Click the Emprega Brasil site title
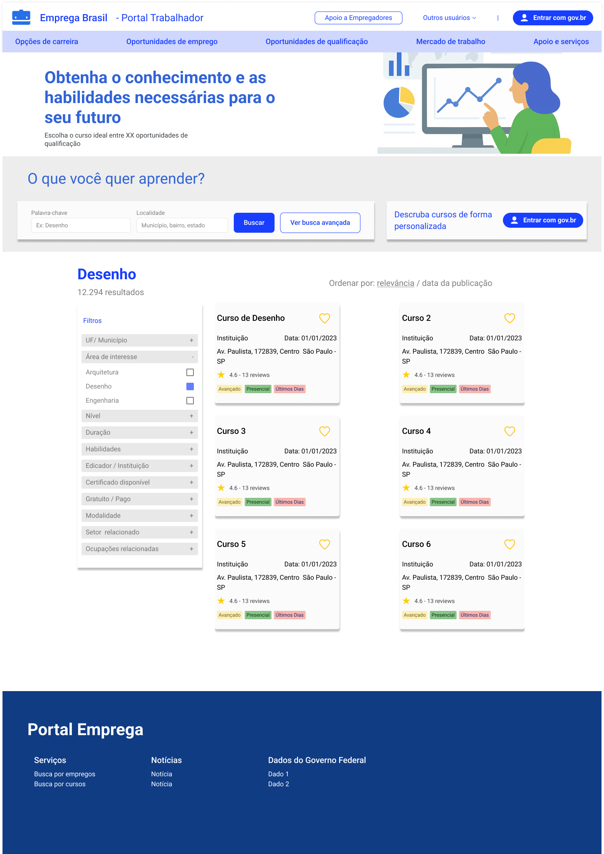Image resolution: width=604 pixels, height=854 pixels. point(74,18)
